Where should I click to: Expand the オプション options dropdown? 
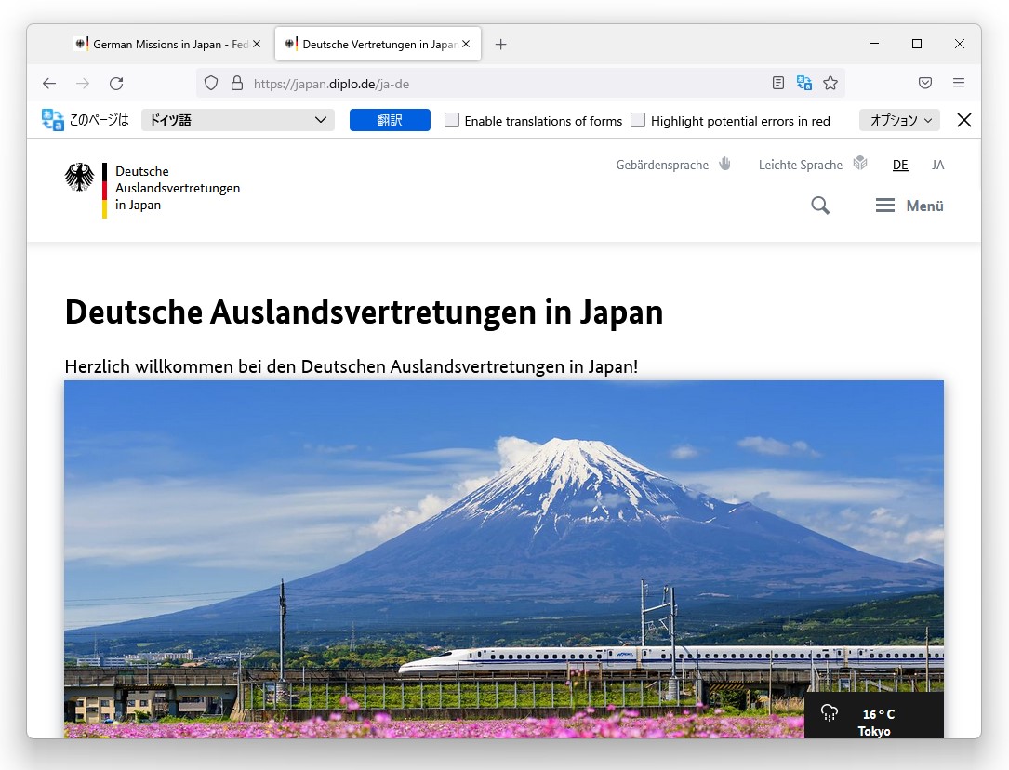click(899, 120)
